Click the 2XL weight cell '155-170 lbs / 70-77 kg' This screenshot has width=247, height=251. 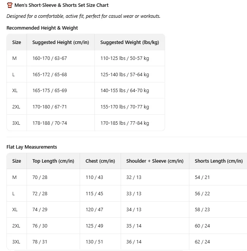point(130,107)
